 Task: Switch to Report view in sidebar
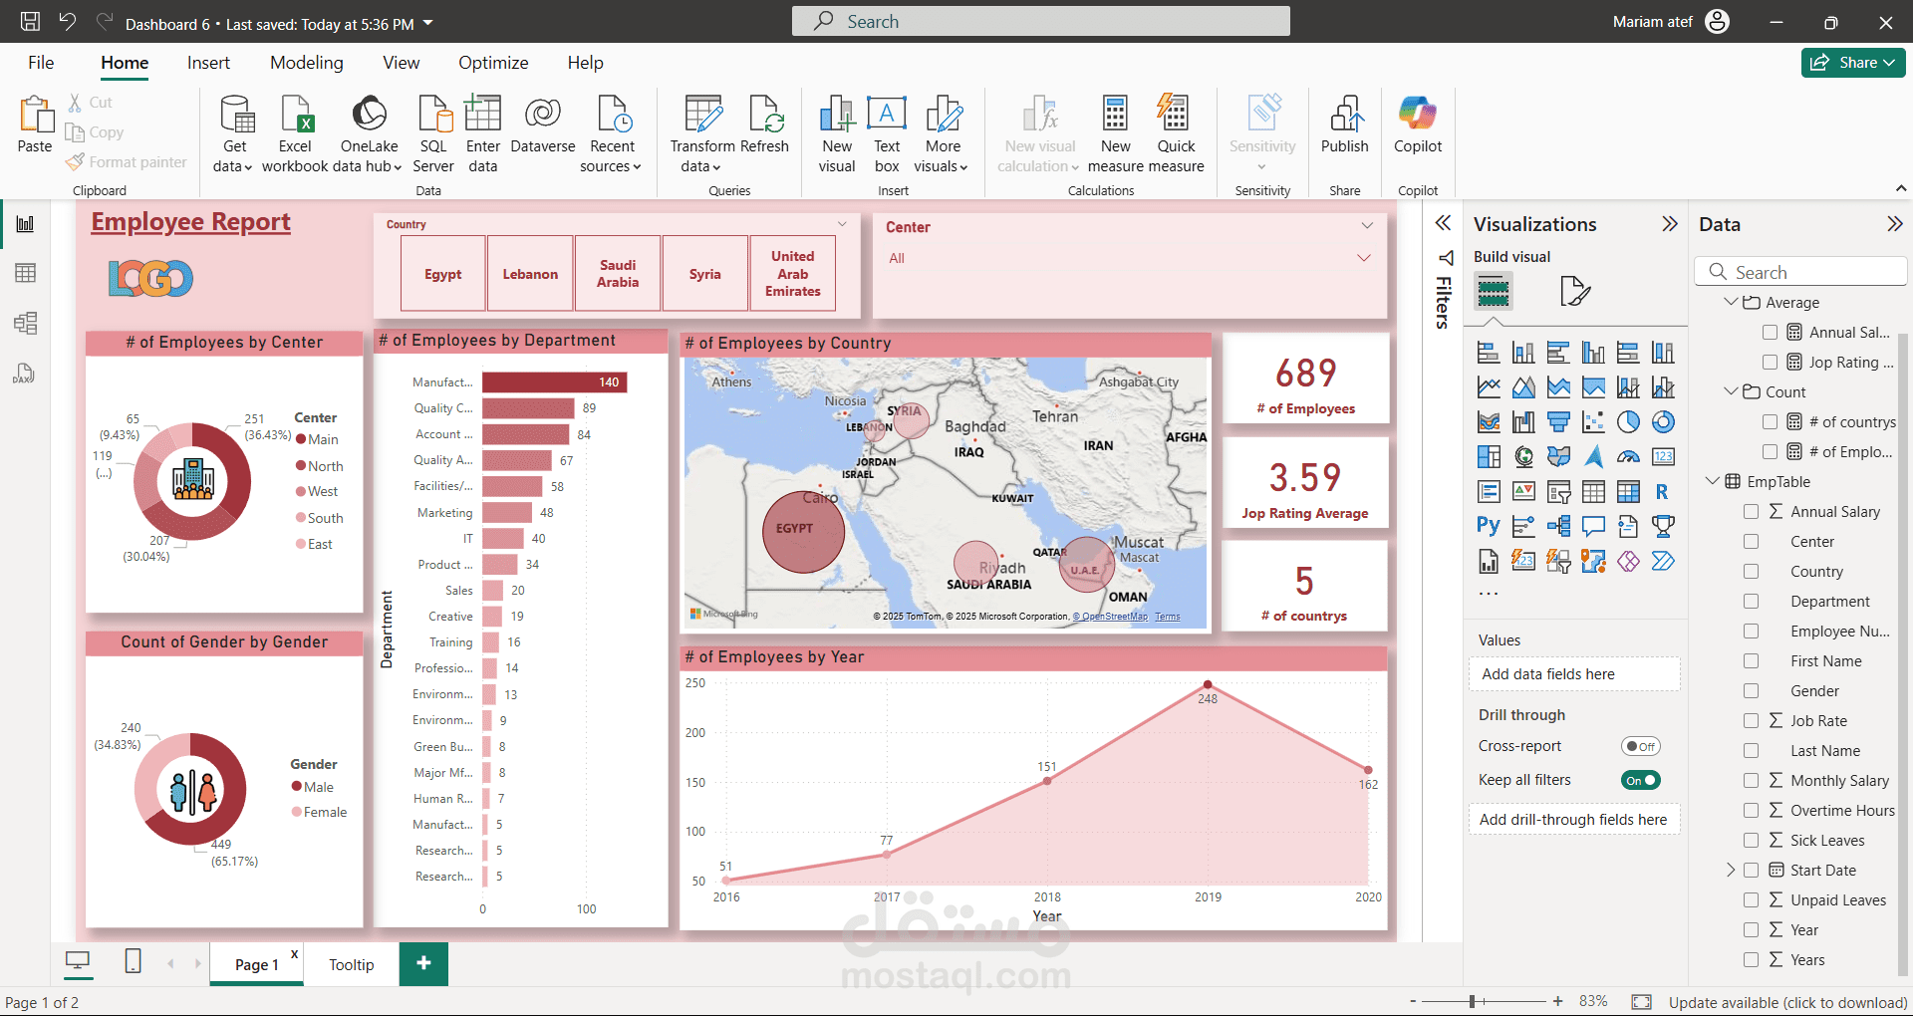25,224
